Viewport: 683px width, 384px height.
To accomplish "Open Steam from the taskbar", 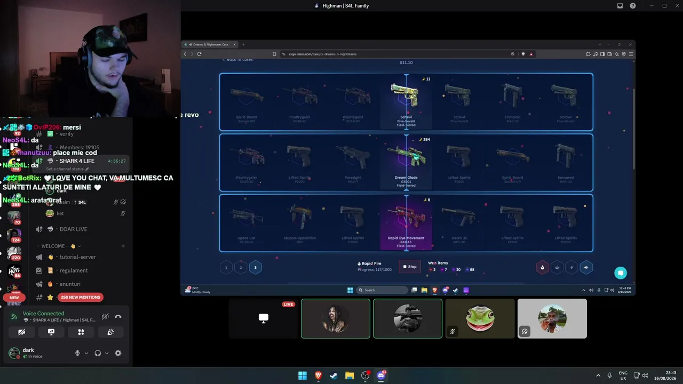I will pyautogui.click(x=334, y=375).
